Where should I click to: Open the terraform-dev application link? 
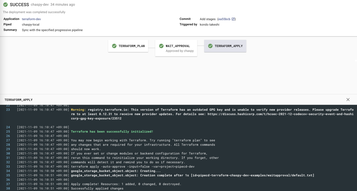[31, 19]
